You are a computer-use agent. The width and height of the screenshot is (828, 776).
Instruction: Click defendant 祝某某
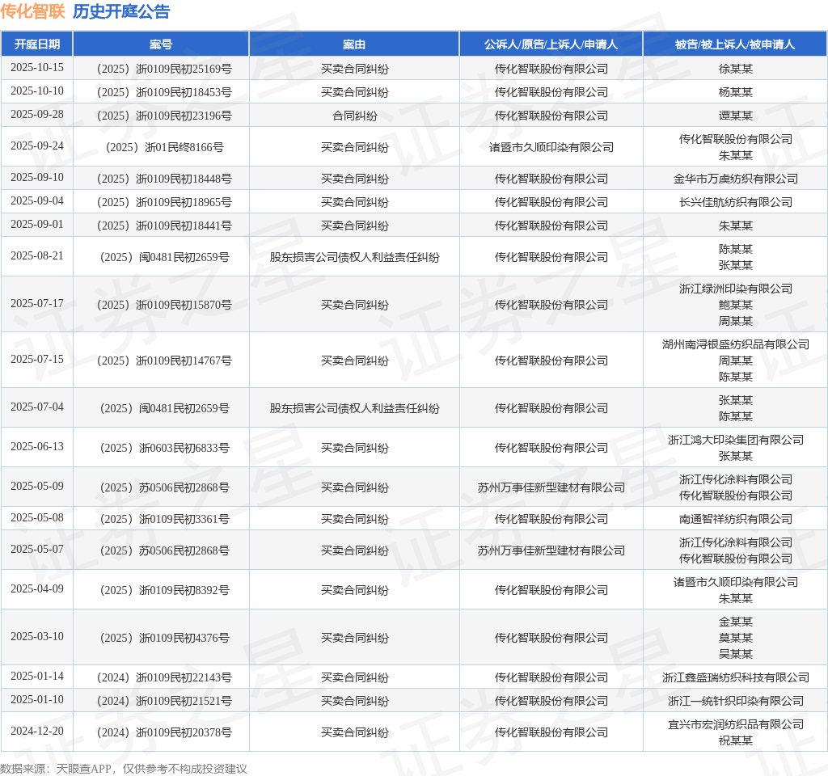pyautogui.click(x=735, y=740)
